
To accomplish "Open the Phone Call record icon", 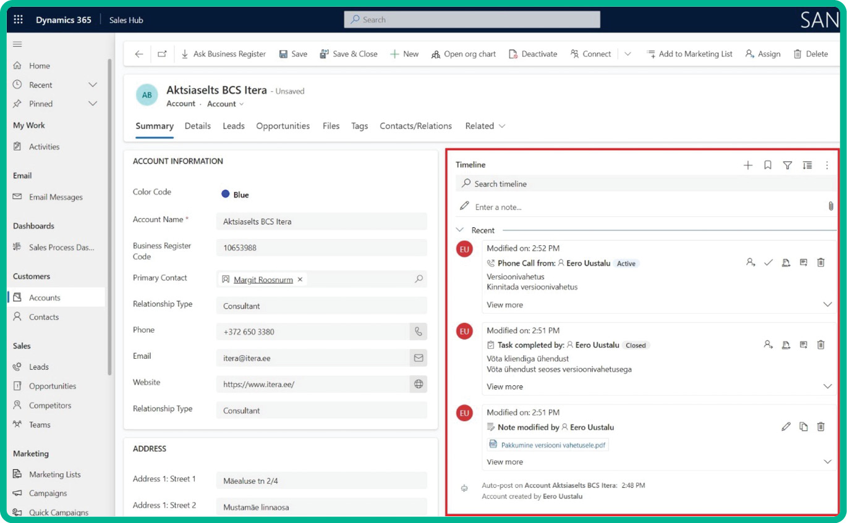I will tap(804, 262).
